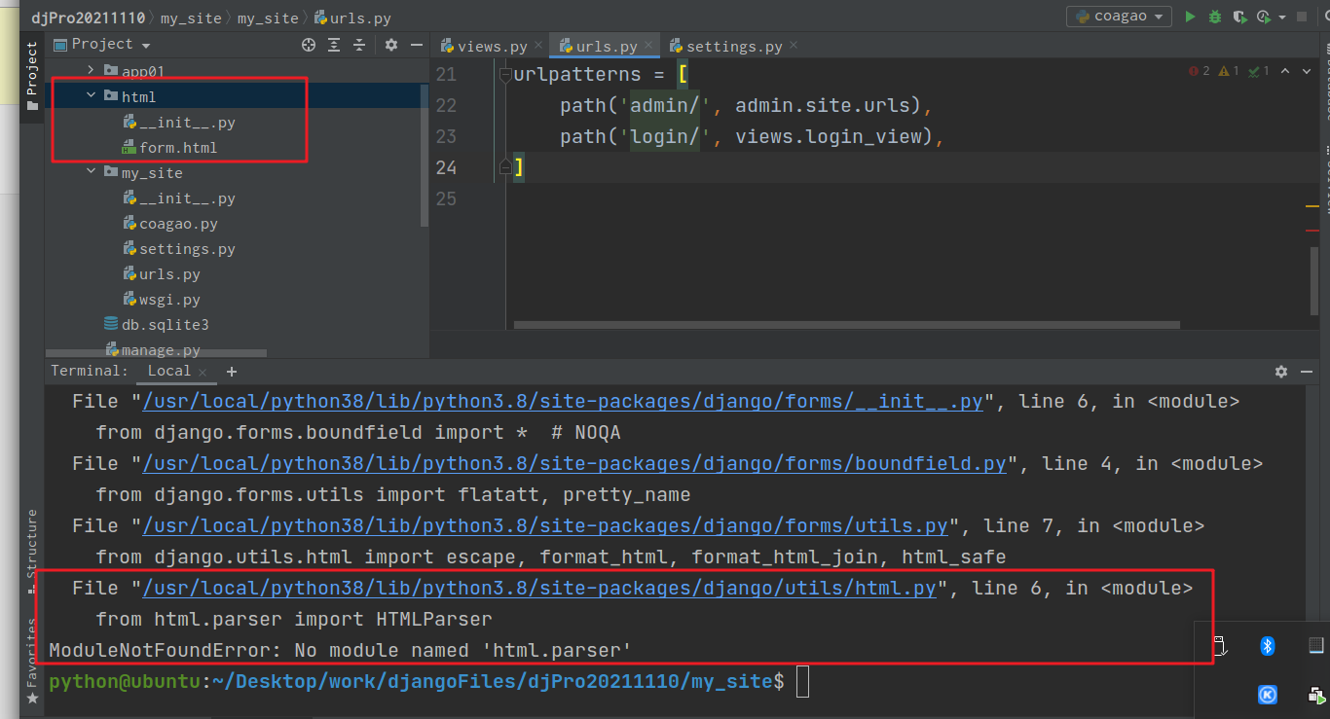Open Terminal panel settings gear
The height and width of the screenshot is (719, 1330).
click(1281, 372)
